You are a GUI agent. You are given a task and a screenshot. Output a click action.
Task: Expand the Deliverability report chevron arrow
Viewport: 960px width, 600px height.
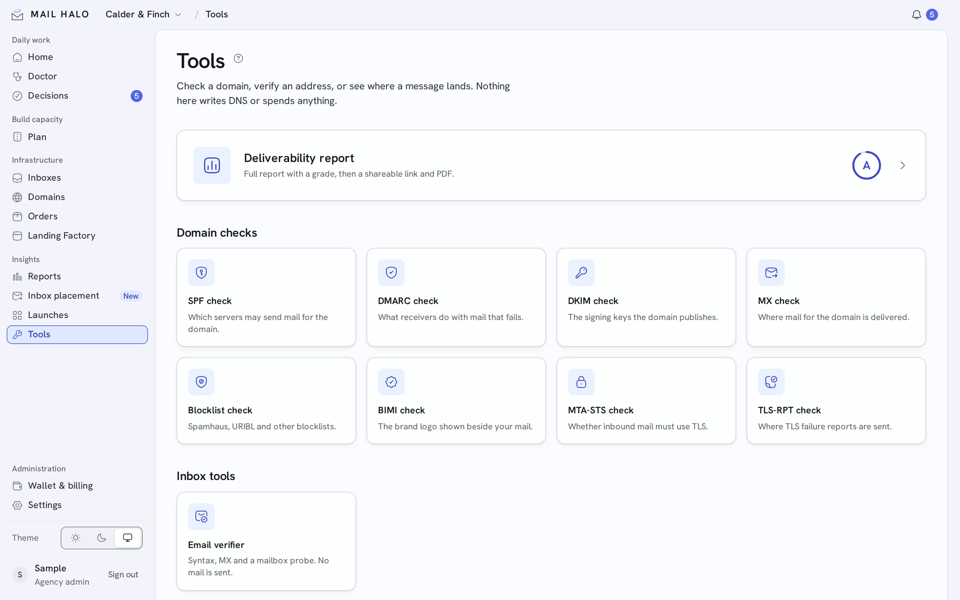tap(902, 165)
